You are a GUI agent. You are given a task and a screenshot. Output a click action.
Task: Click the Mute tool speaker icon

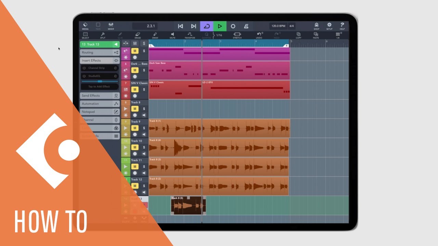tap(172, 35)
